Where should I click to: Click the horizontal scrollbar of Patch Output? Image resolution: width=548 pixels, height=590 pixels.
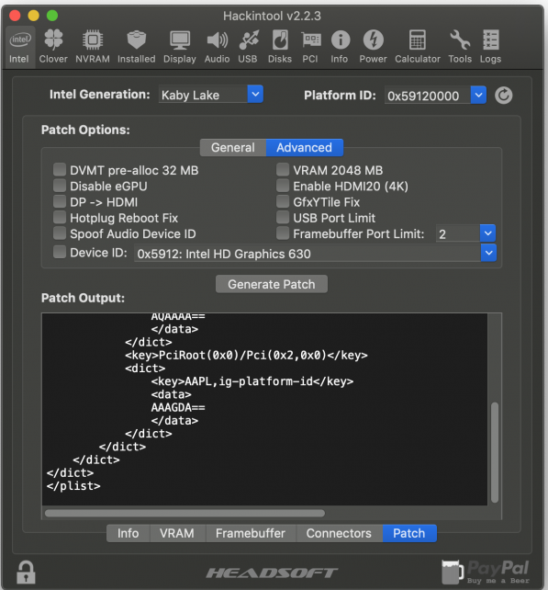tap(185, 513)
